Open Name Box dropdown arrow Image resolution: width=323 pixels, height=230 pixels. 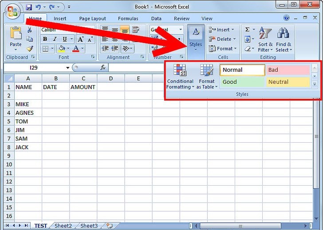pyautogui.click(x=67, y=68)
